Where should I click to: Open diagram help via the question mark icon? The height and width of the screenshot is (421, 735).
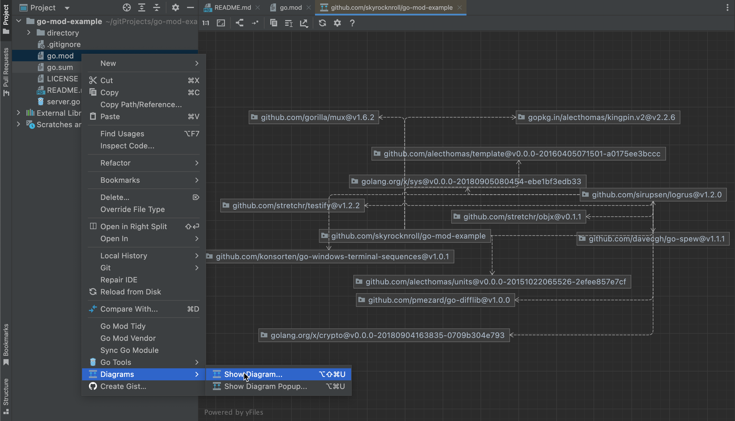coord(352,23)
